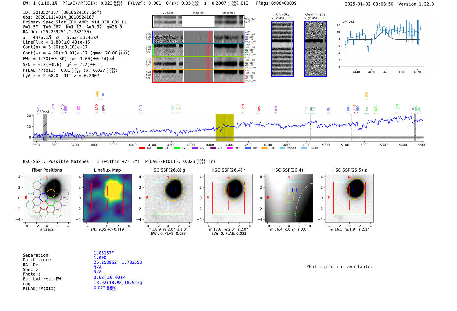Image resolution: width=457 pixels, height=311 pixels.
Task: Click the Gaussian emission line fit plot
Action: click(x=383, y=45)
